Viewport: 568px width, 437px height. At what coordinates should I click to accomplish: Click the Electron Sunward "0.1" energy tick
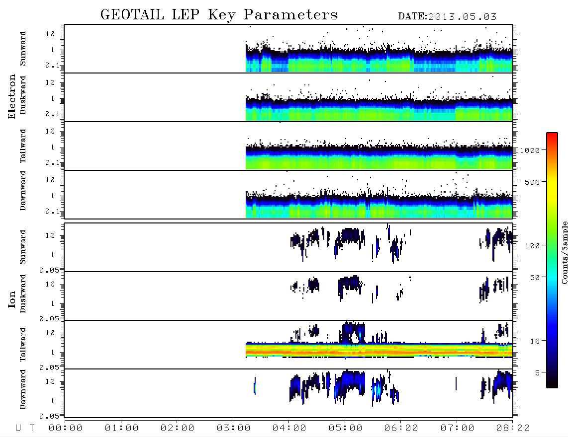53,66
